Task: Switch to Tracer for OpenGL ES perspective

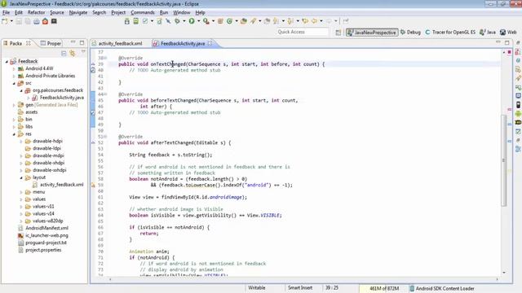Action: (450, 33)
